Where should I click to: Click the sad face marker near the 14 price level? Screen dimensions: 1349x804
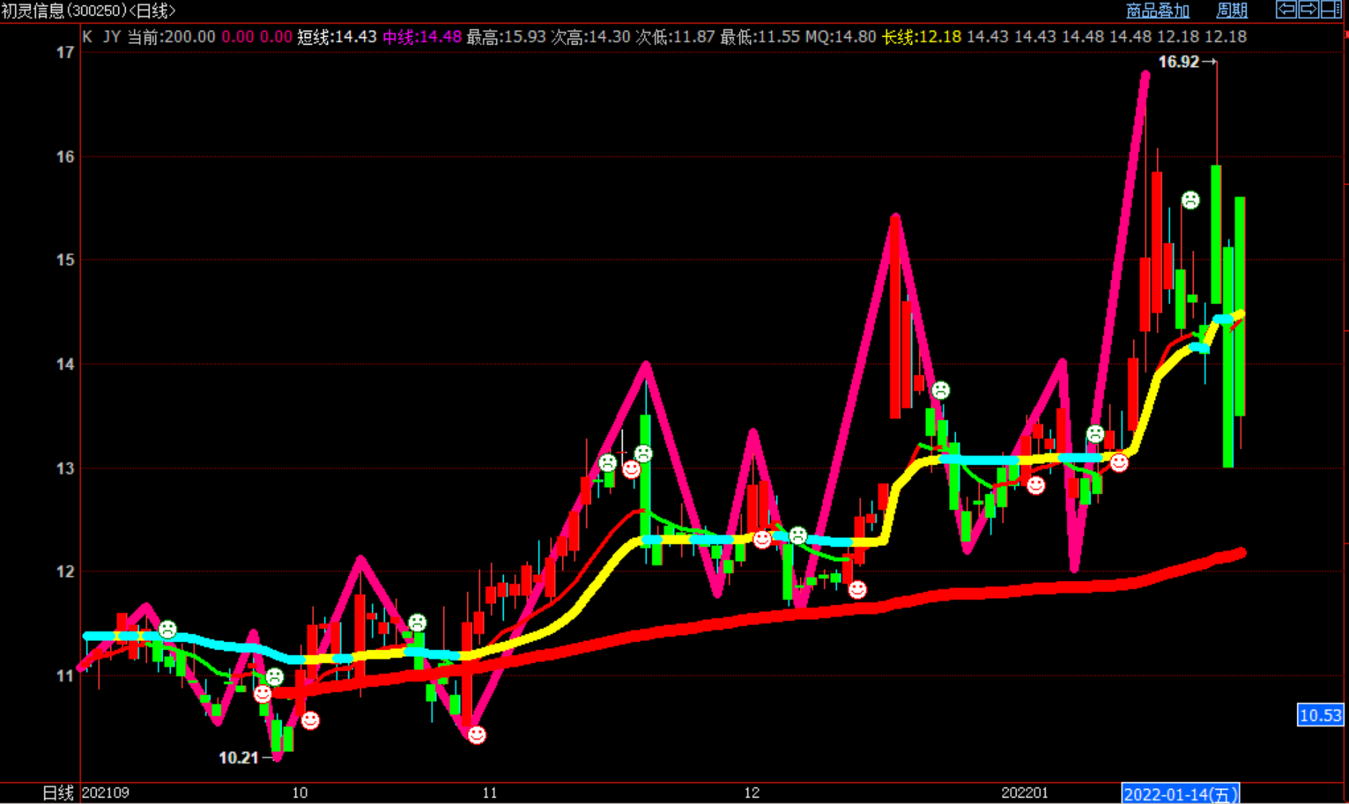click(941, 389)
